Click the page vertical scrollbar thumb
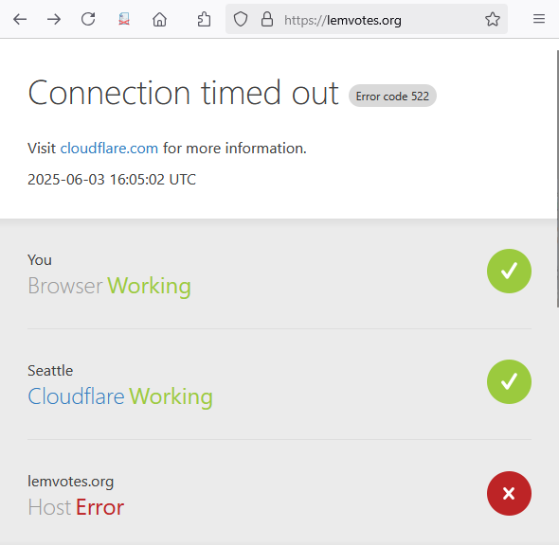Viewport: 559px width, 545px height. coord(557,178)
